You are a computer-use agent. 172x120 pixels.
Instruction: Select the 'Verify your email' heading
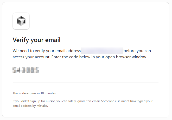36,40
